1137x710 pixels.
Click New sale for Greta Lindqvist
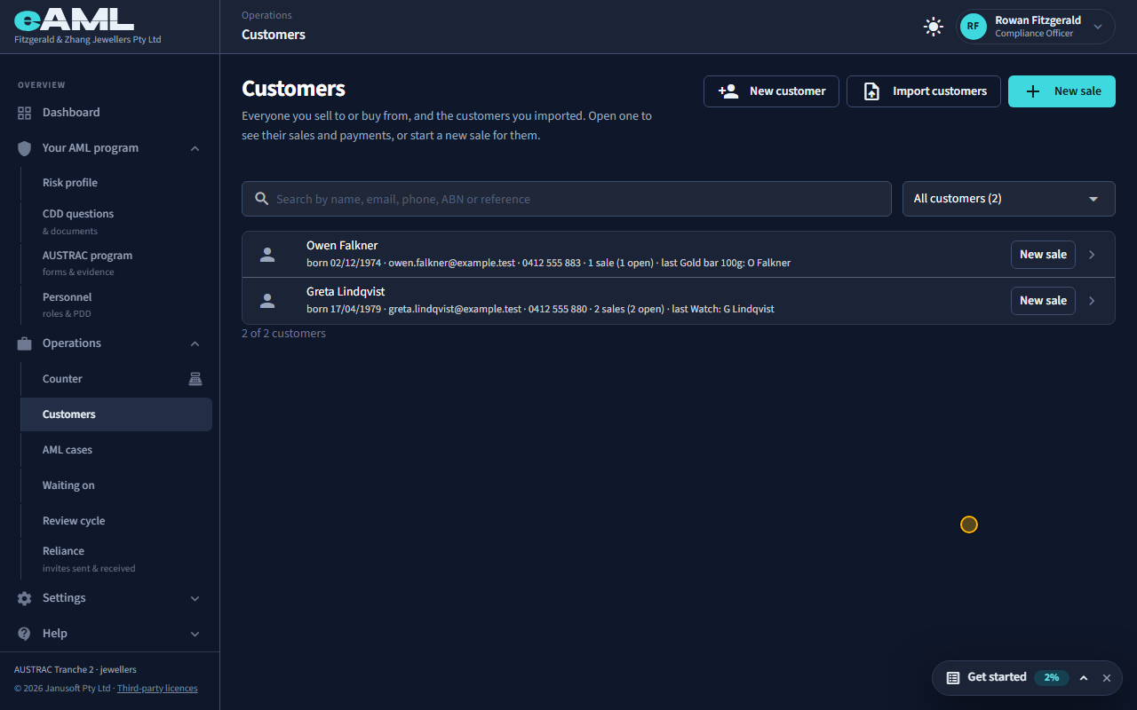[x=1043, y=301]
